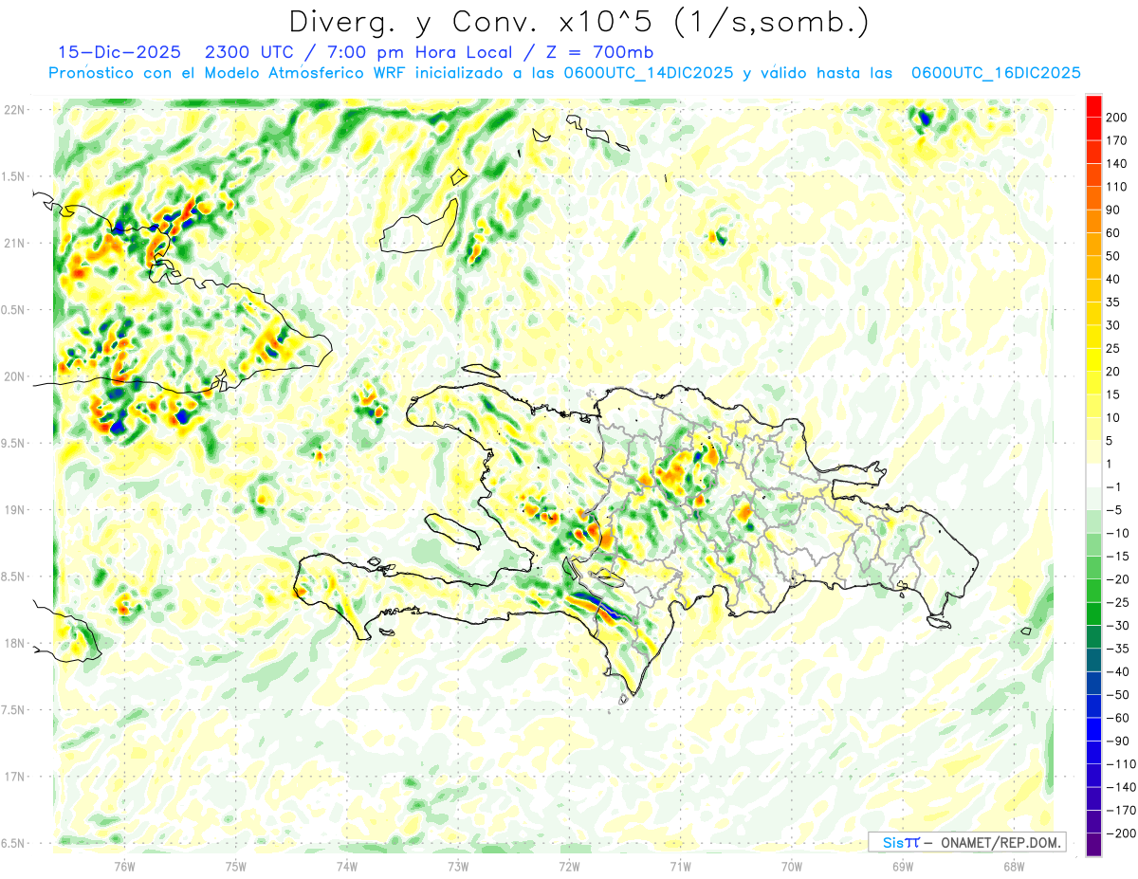Image resolution: width=1138 pixels, height=879 pixels.
Task: Click the '72W' longitude label
Action: 569,866
